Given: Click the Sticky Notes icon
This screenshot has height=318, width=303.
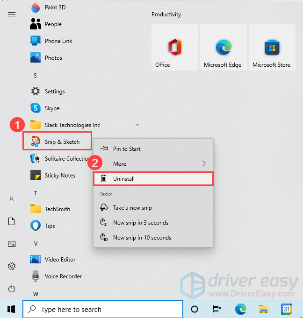Looking at the screenshot, I should click(36, 175).
